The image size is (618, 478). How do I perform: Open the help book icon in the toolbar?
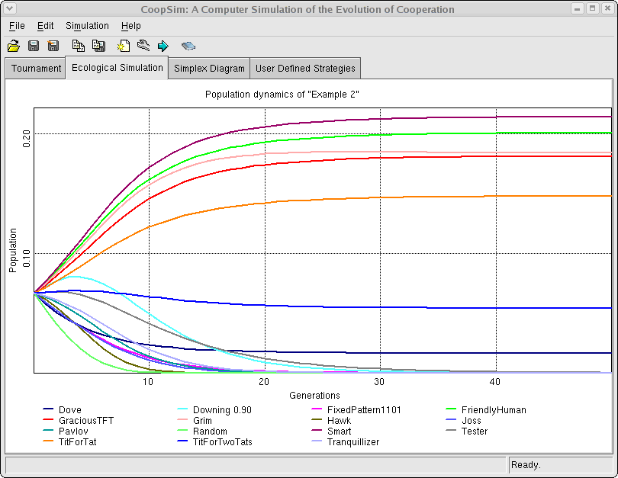tap(188, 47)
